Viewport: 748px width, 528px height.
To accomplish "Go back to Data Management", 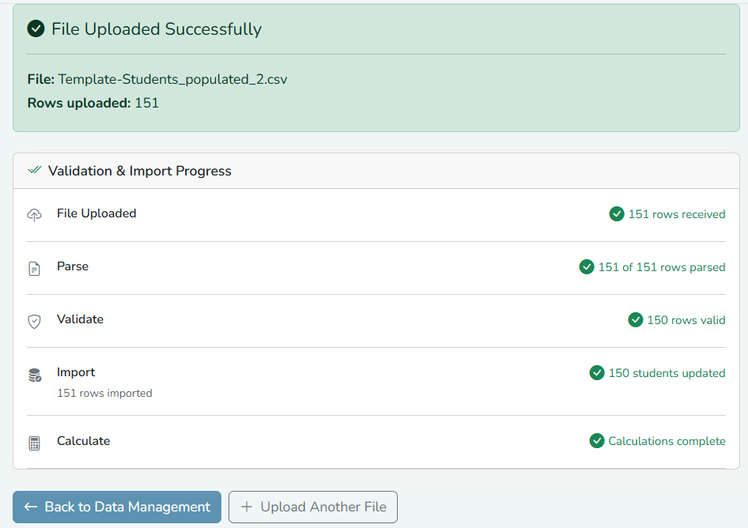I will coord(117,507).
